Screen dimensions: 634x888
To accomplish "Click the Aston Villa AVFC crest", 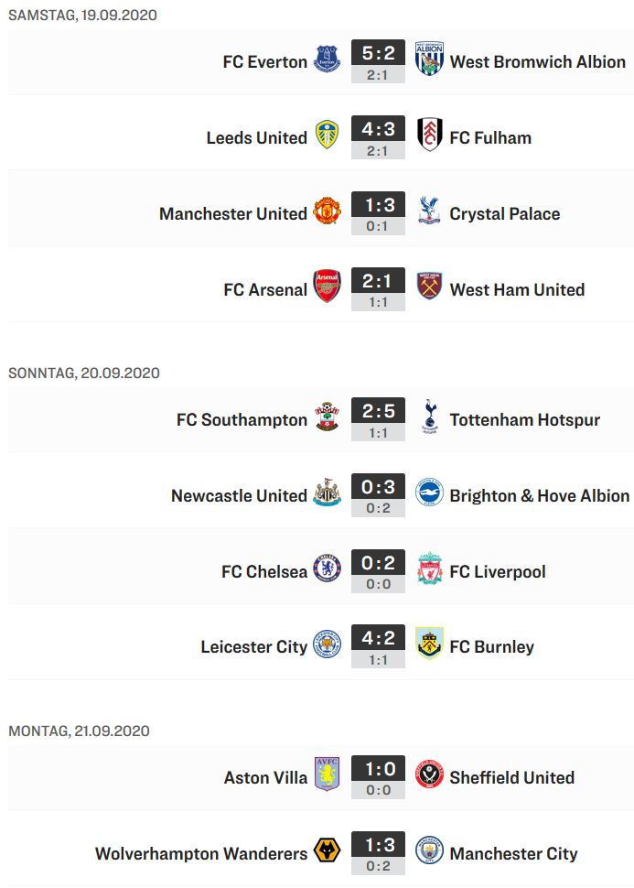I will pyautogui.click(x=328, y=774).
